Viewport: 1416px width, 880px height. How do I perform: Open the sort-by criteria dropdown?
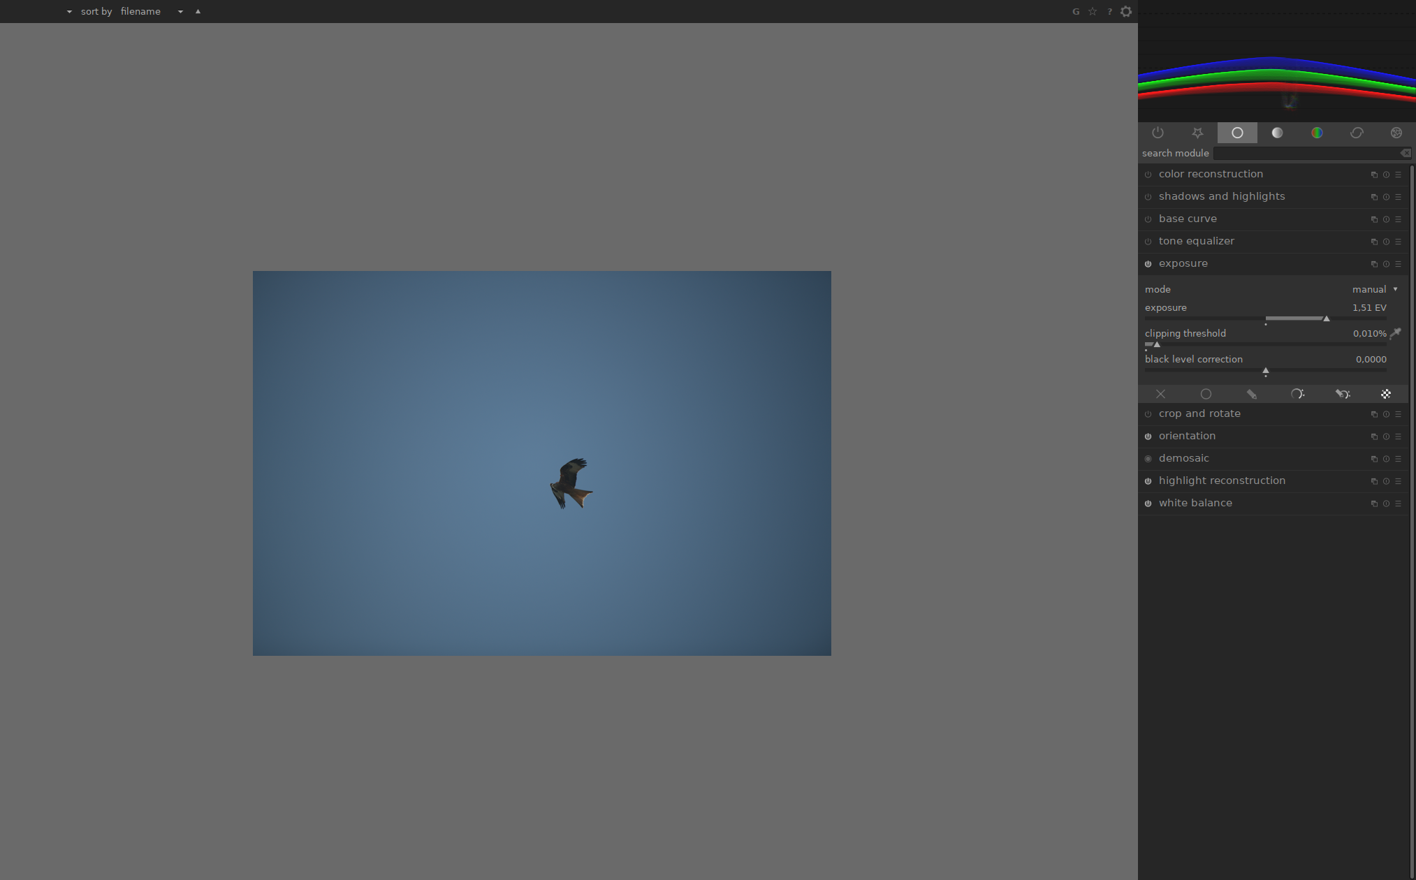(180, 11)
